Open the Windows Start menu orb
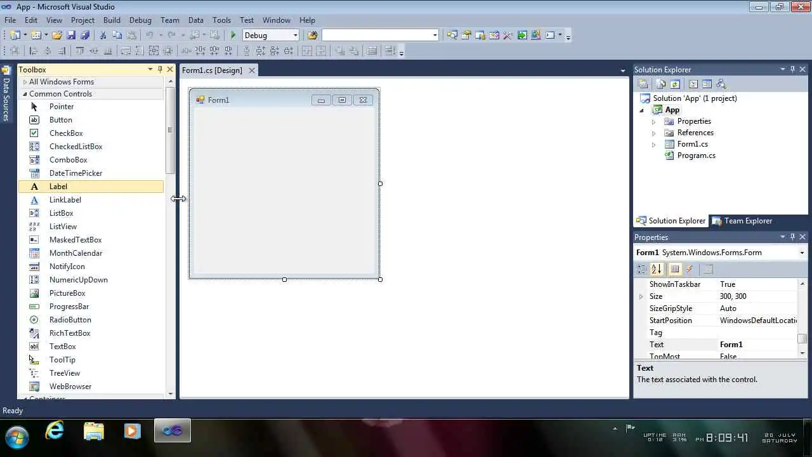812x457 pixels. [x=16, y=437]
